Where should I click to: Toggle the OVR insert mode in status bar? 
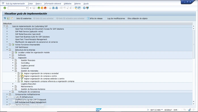coord(175,110)
